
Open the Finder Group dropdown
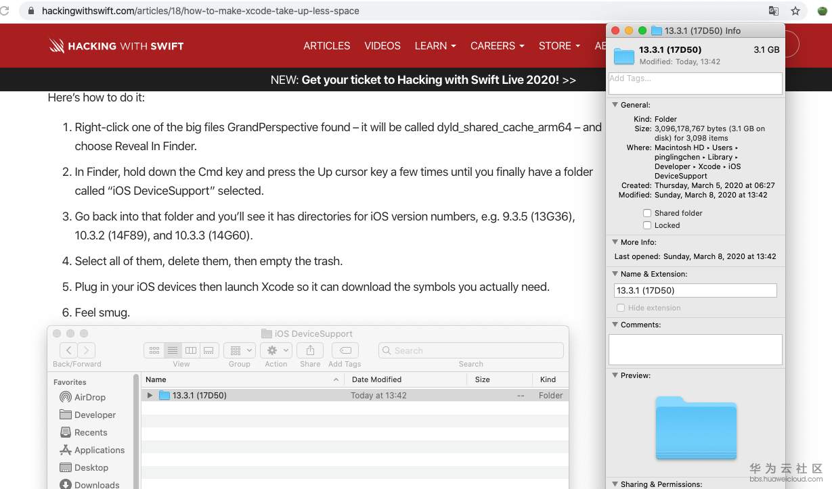pyautogui.click(x=239, y=350)
